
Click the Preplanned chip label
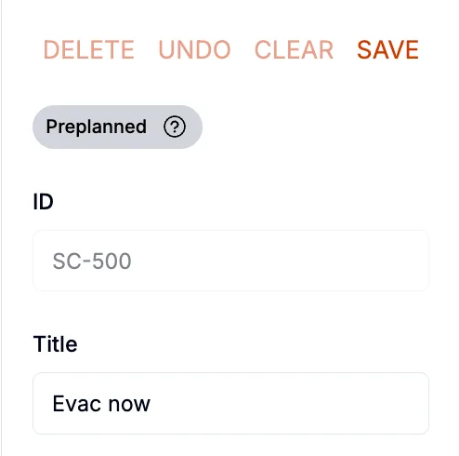(97, 127)
